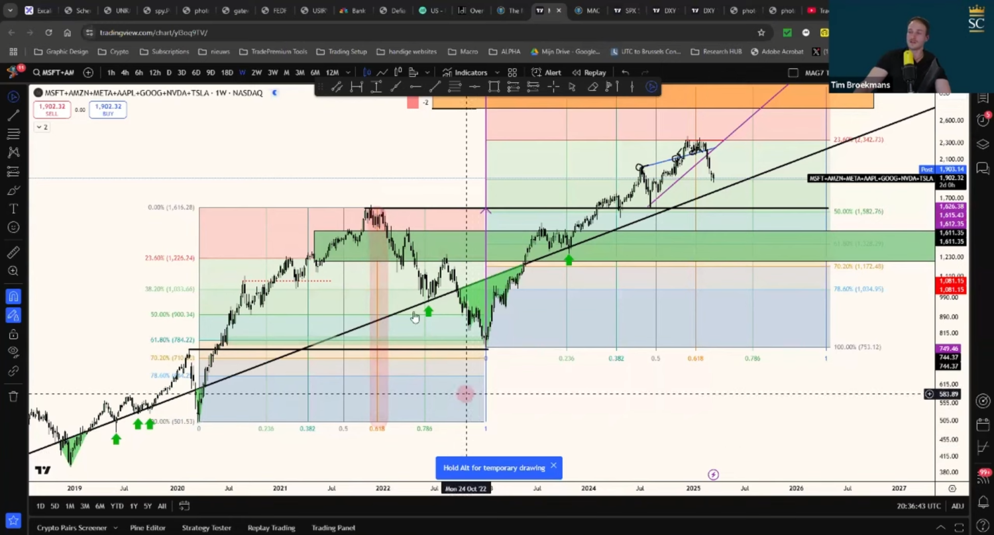The height and width of the screenshot is (535, 994).
Task: Open the Strategy Tester tab
Action: [206, 528]
